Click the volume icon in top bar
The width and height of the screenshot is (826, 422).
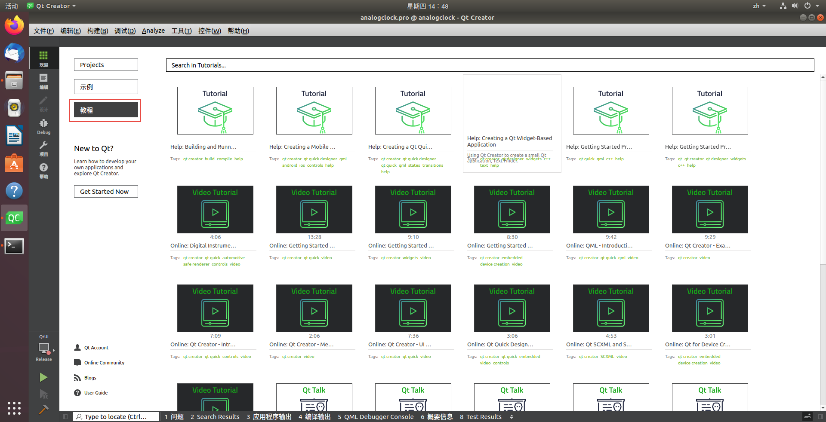[795, 6]
